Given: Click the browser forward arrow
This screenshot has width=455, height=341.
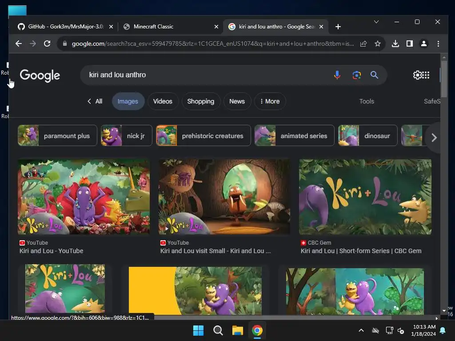Looking at the screenshot, I should coord(33,44).
